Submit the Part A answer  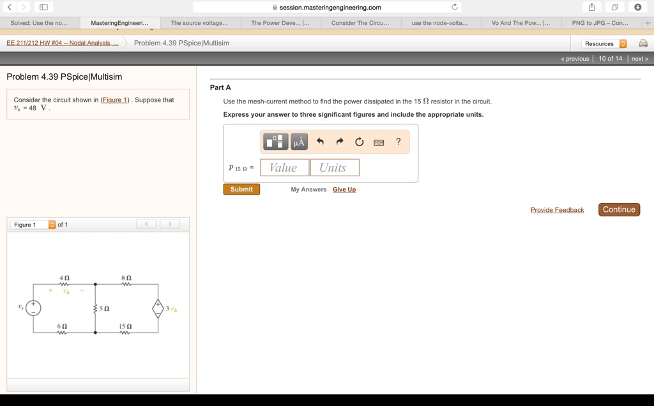click(241, 189)
